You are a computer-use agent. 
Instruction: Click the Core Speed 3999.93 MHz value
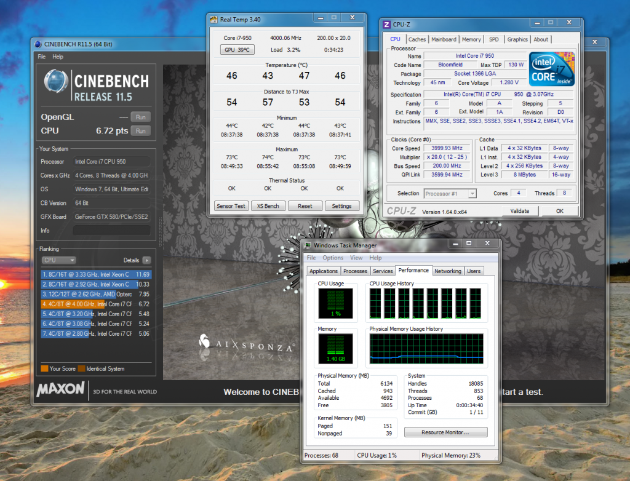tap(447, 148)
